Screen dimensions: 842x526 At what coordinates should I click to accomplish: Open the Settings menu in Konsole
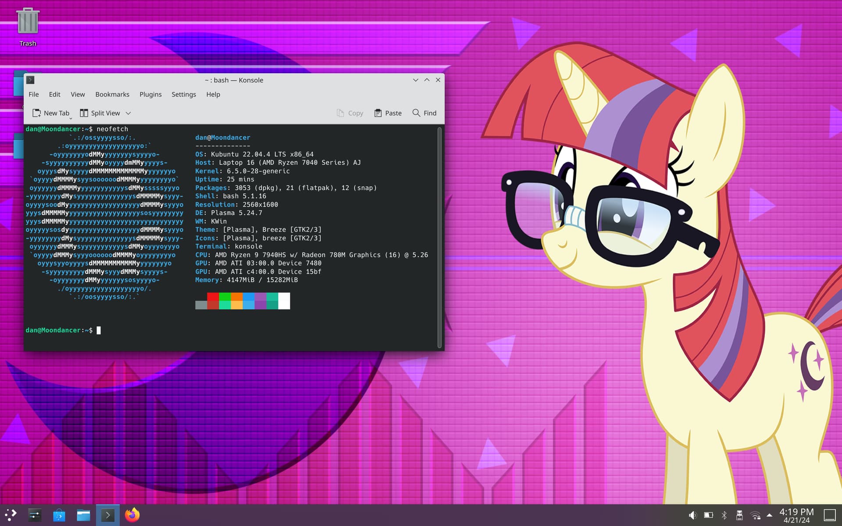(183, 94)
